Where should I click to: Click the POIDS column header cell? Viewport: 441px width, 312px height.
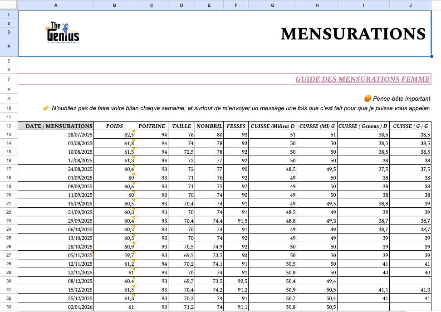[114, 126]
